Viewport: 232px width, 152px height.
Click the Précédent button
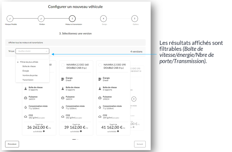(x=12, y=144)
